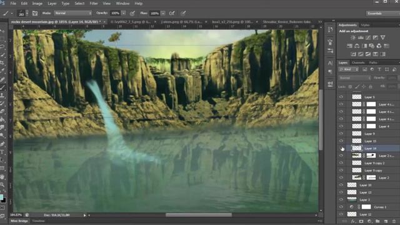Switch to the Styles tab
The width and height of the screenshot is (400, 225).
(365, 25)
